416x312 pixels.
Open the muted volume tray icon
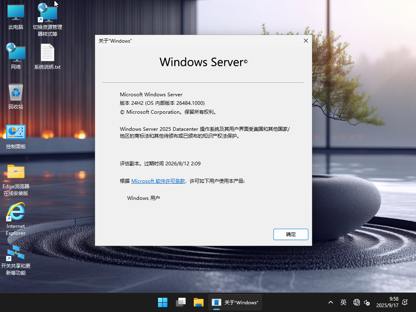[367, 302]
